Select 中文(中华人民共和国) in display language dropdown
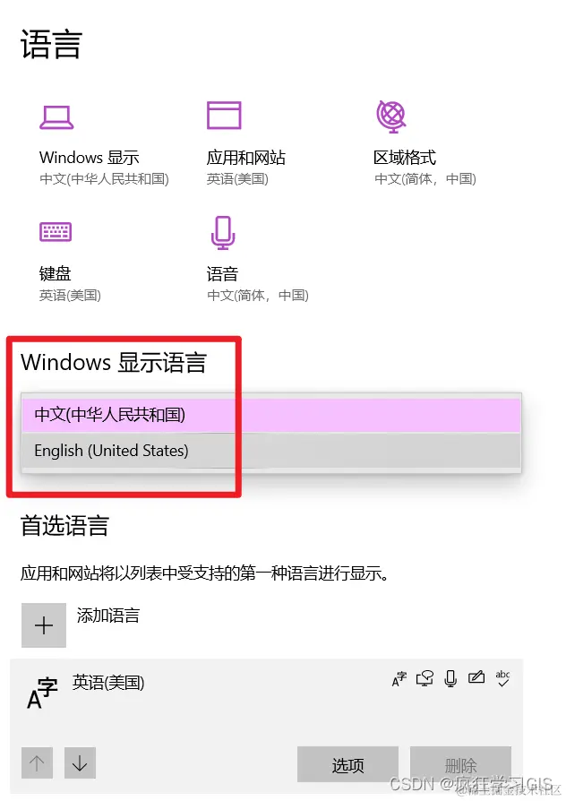566x801 pixels. (x=271, y=415)
